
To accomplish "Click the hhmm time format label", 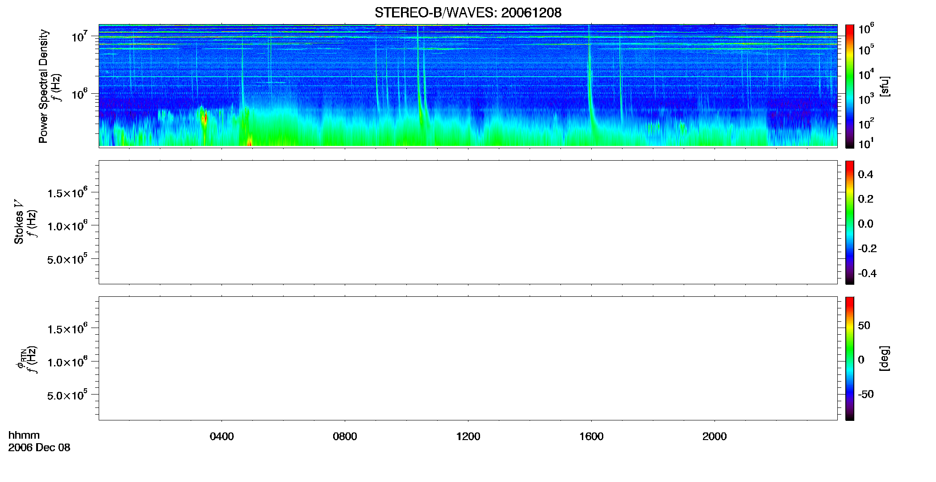I will (24, 435).
